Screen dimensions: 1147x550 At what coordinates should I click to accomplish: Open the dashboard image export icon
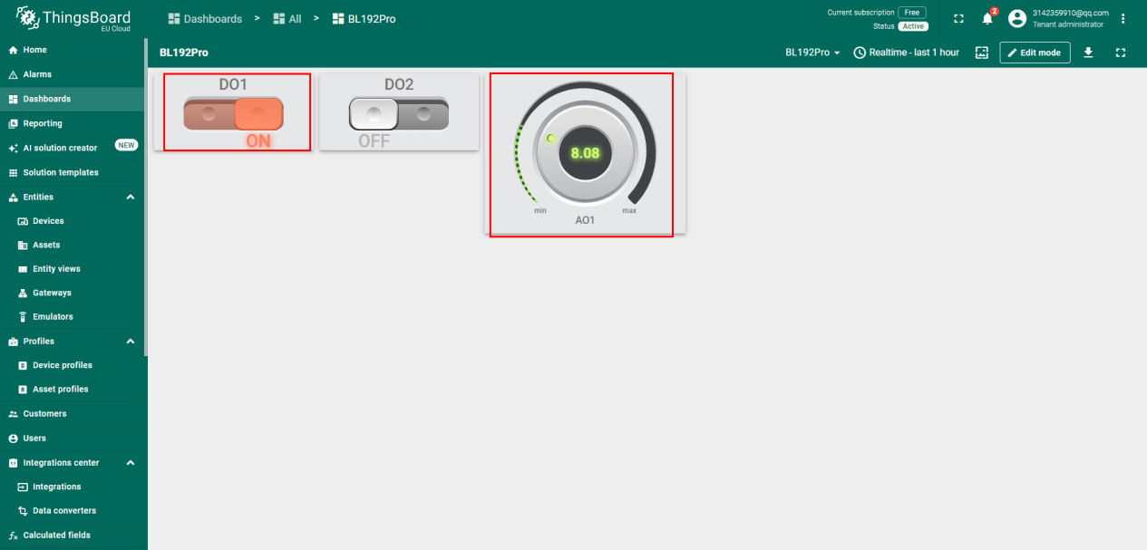[x=981, y=53]
